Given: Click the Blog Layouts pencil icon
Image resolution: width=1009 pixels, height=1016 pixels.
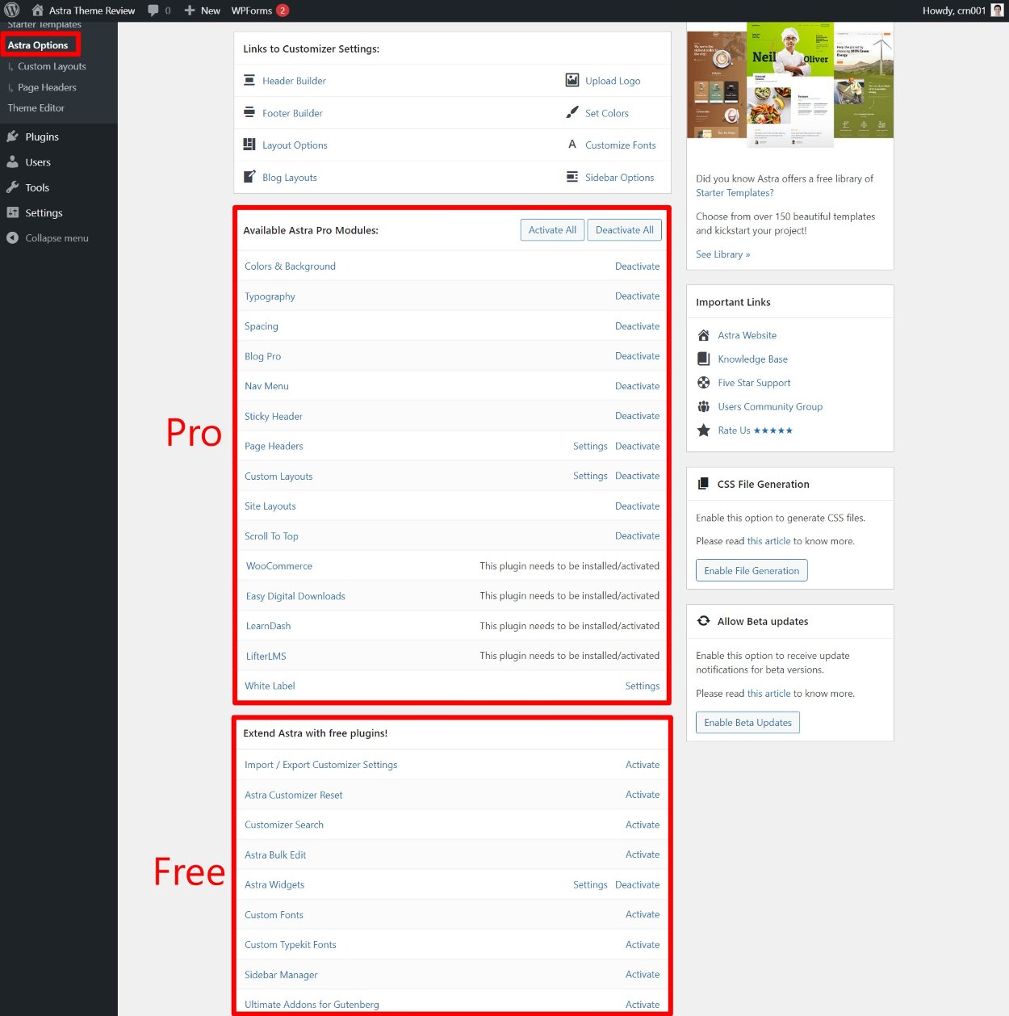Looking at the screenshot, I should (249, 177).
